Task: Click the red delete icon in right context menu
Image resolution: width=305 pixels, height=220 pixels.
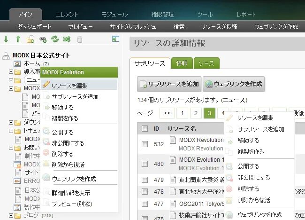Action: click(229, 189)
